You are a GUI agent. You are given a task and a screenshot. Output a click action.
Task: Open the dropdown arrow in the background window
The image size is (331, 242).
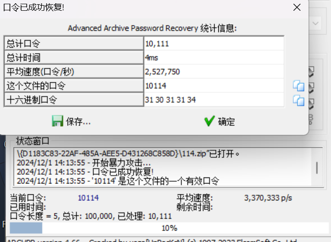(316, 23)
